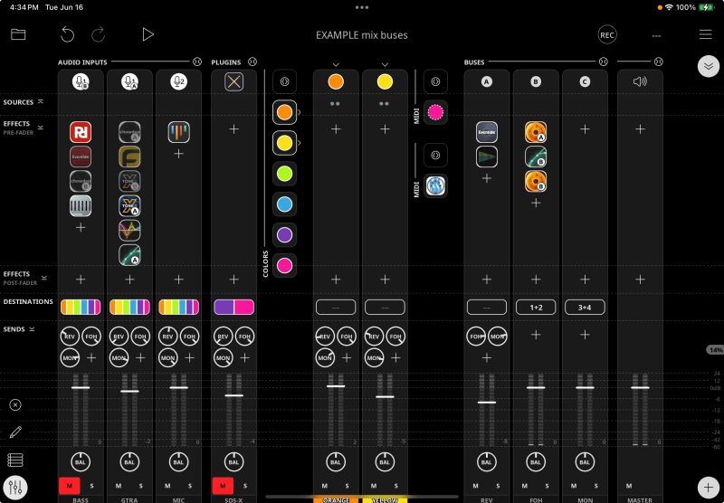Open the GTRA channel input source icon
724x503 pixels.
[x=129, y=81]
